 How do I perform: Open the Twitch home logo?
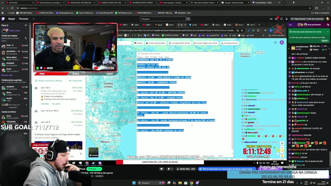point(3,19)
